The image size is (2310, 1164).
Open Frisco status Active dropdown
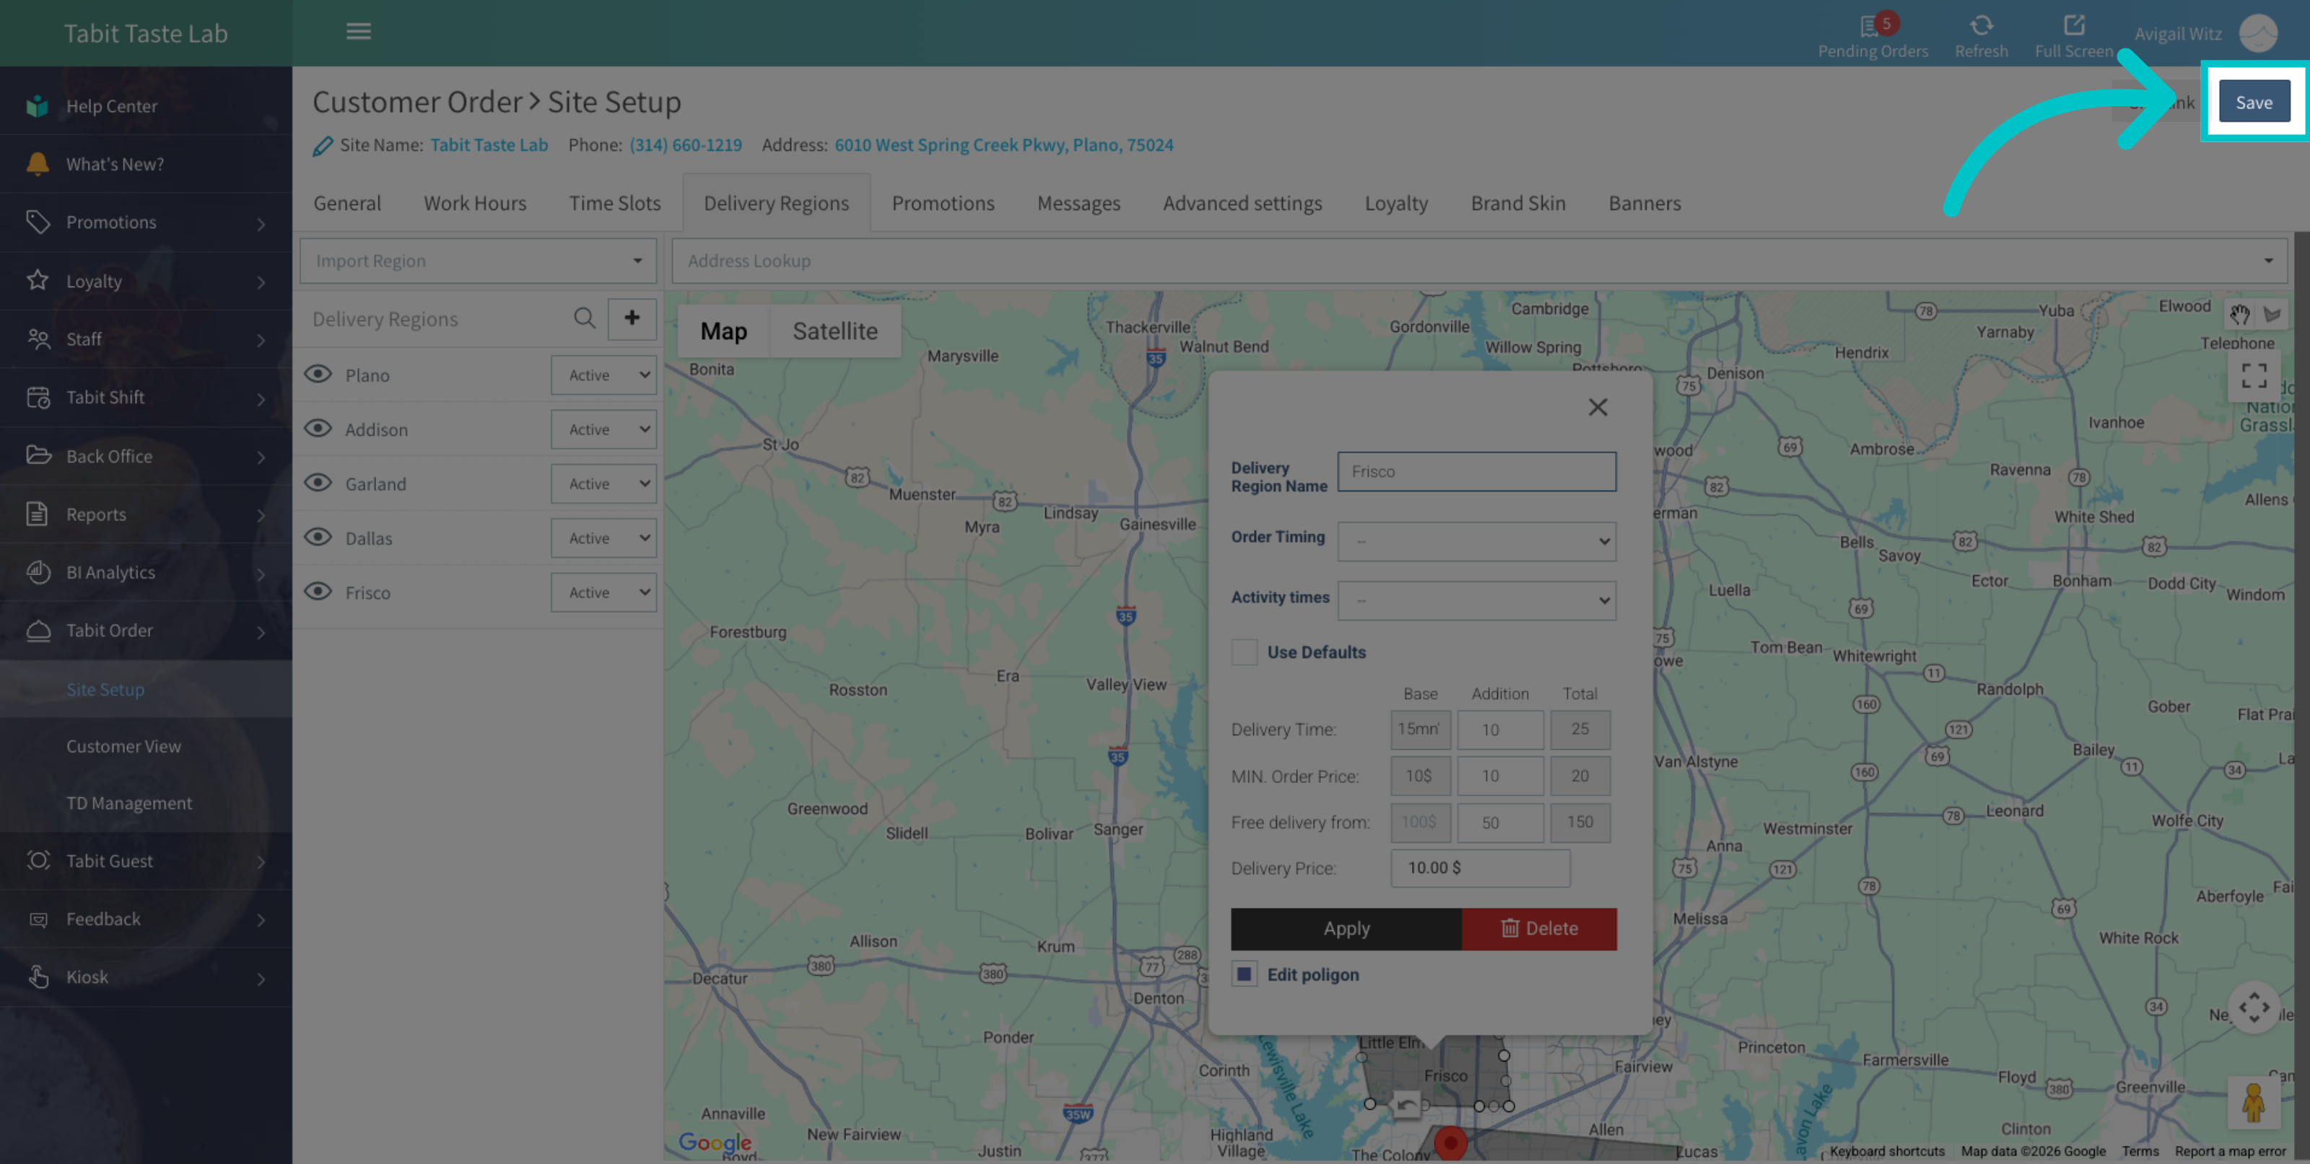click(603, 592)
